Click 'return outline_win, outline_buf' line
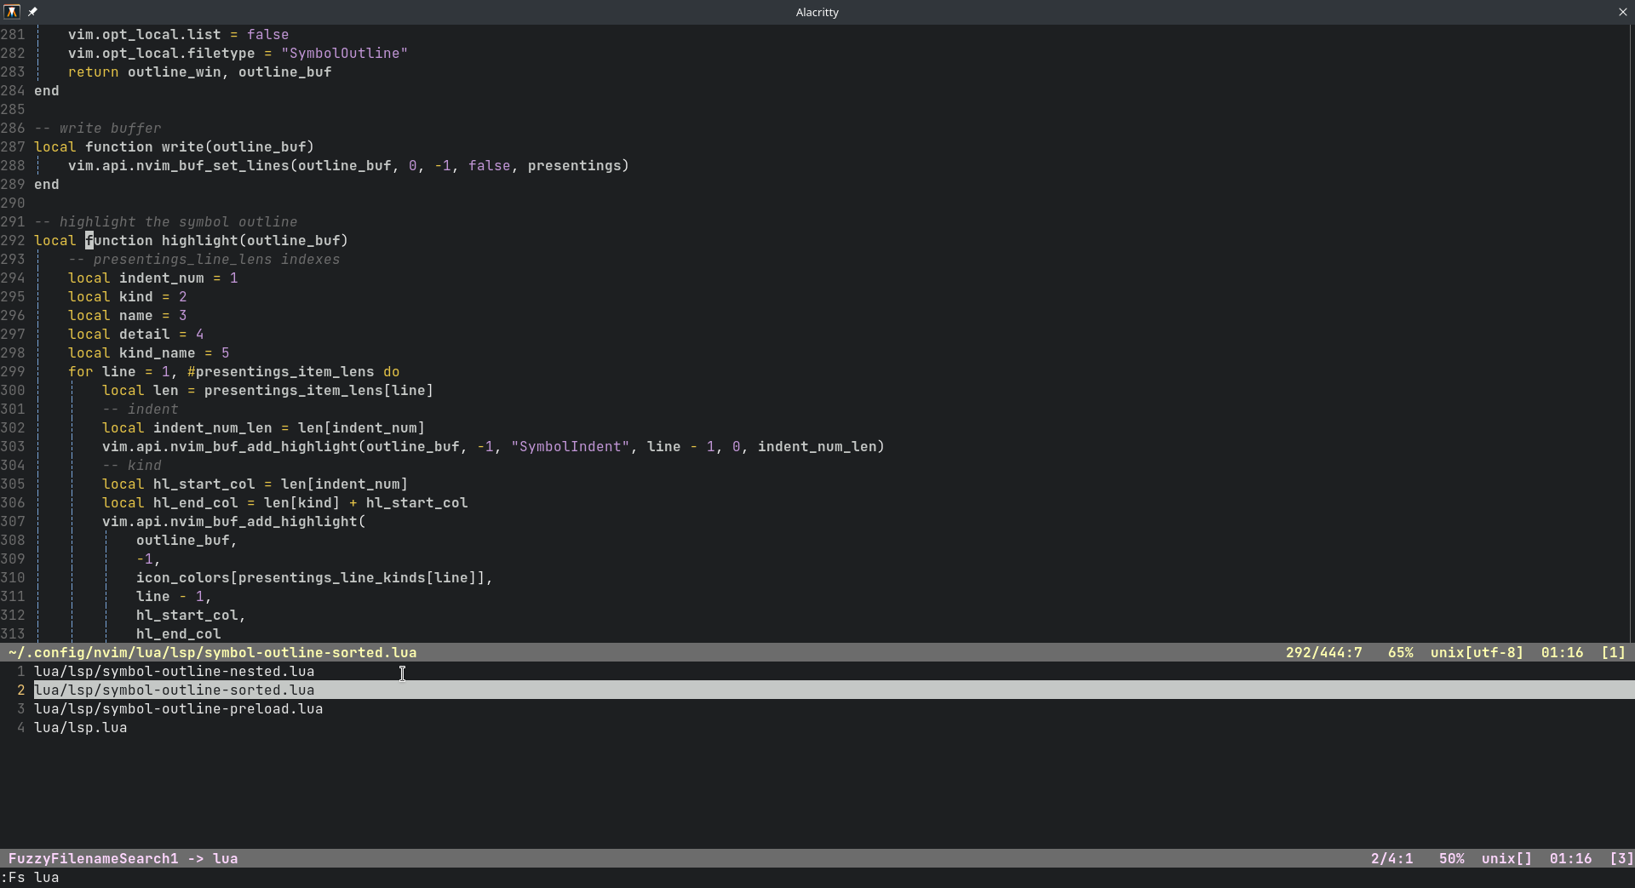Viewport: 1635px width, 888px height. [199, 72]
